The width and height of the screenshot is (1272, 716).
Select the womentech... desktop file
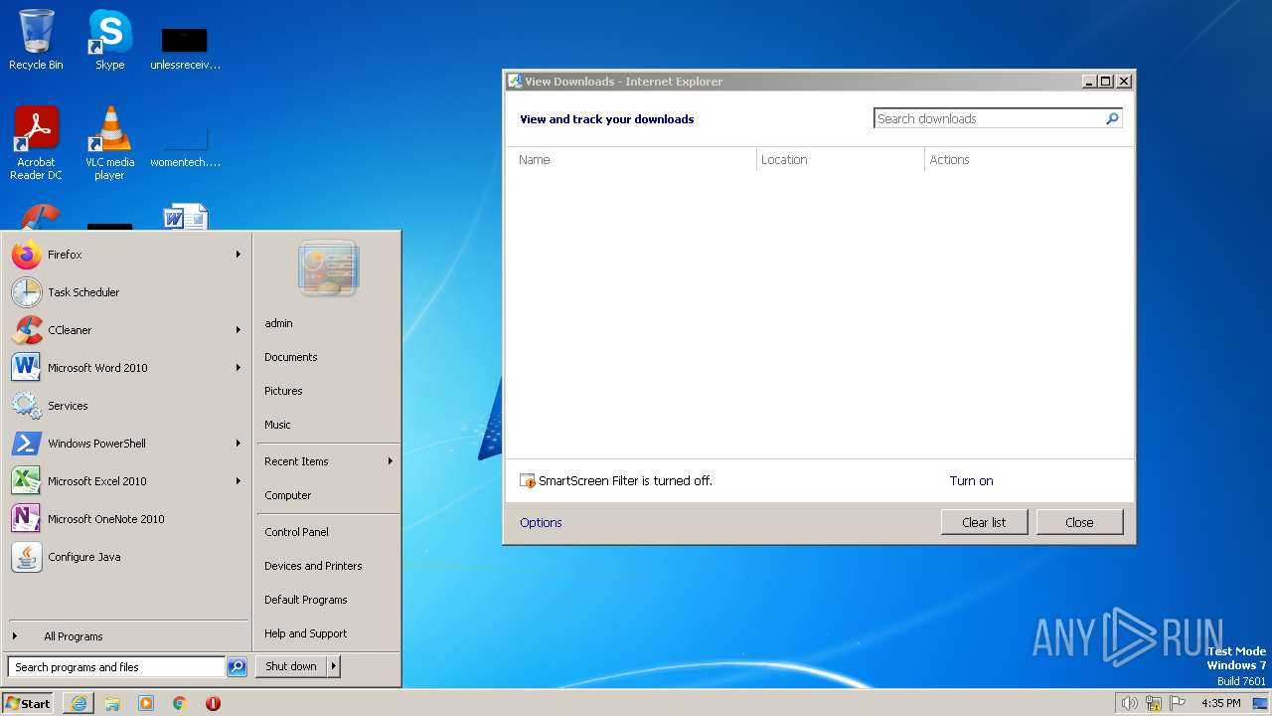[x=185, y=145]
